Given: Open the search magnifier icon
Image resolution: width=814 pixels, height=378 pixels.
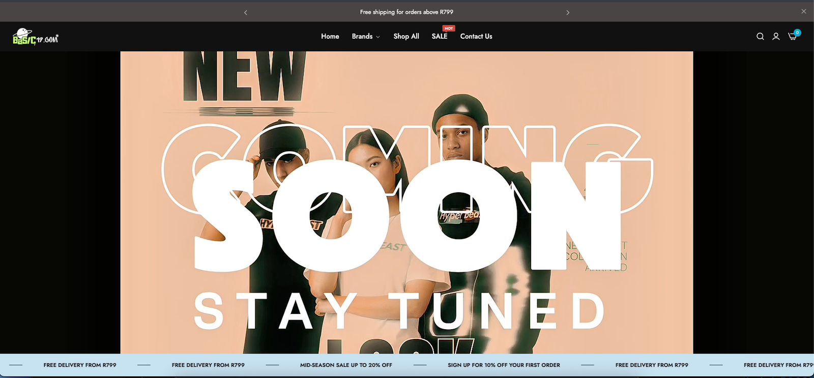Looking at the screenshot, I should pos(760,37).
